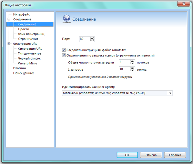Decrease the number of потоков загрузки

tap(132, 63)
